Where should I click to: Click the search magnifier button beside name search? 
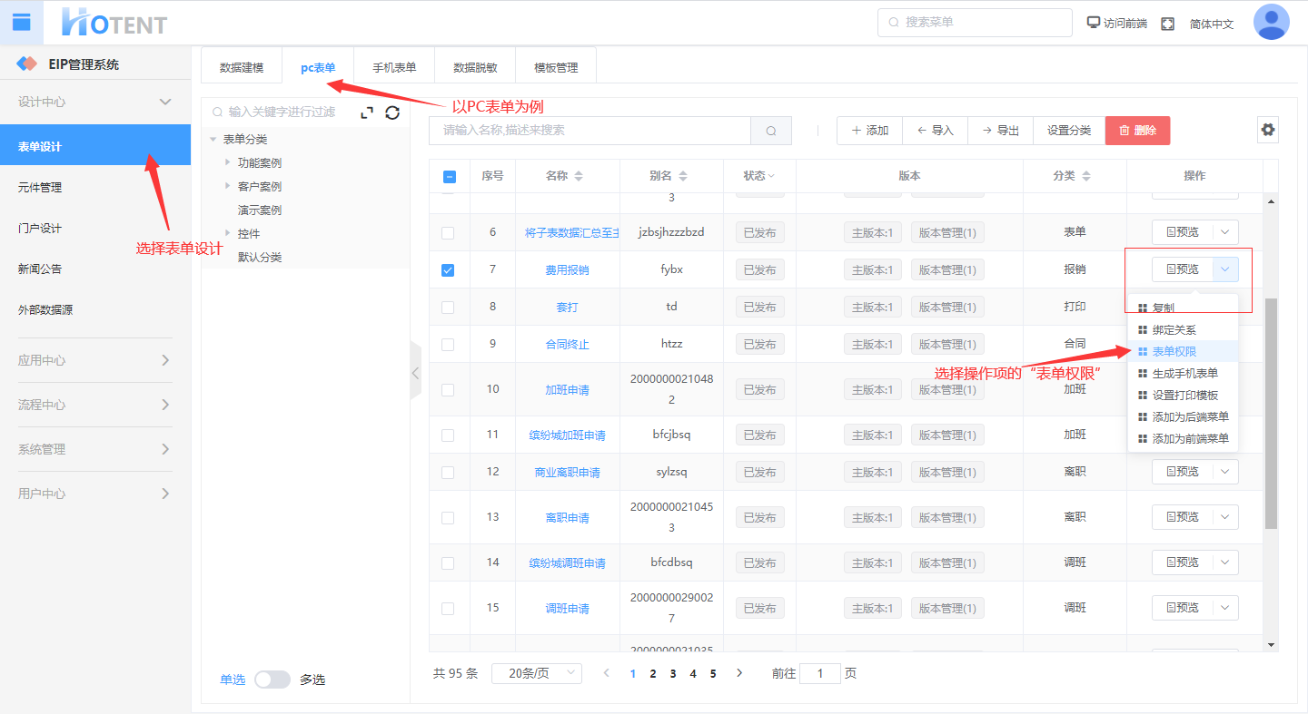point(771,131)
